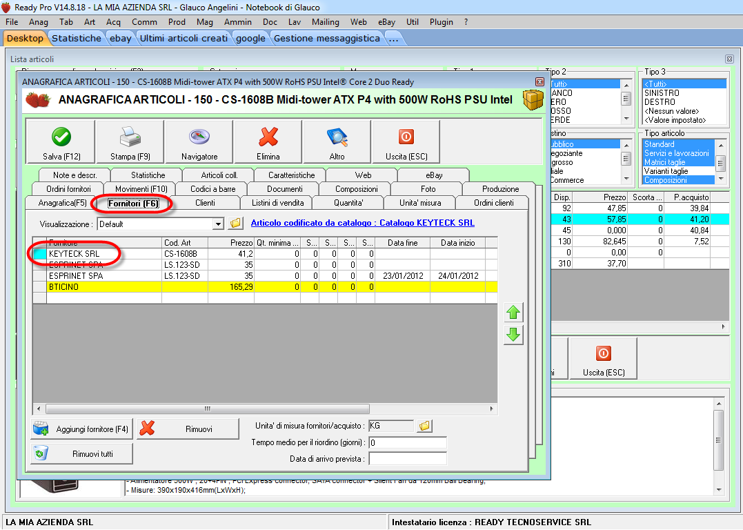
Task: Open the Plugin menu
Action: pos(441,22)
